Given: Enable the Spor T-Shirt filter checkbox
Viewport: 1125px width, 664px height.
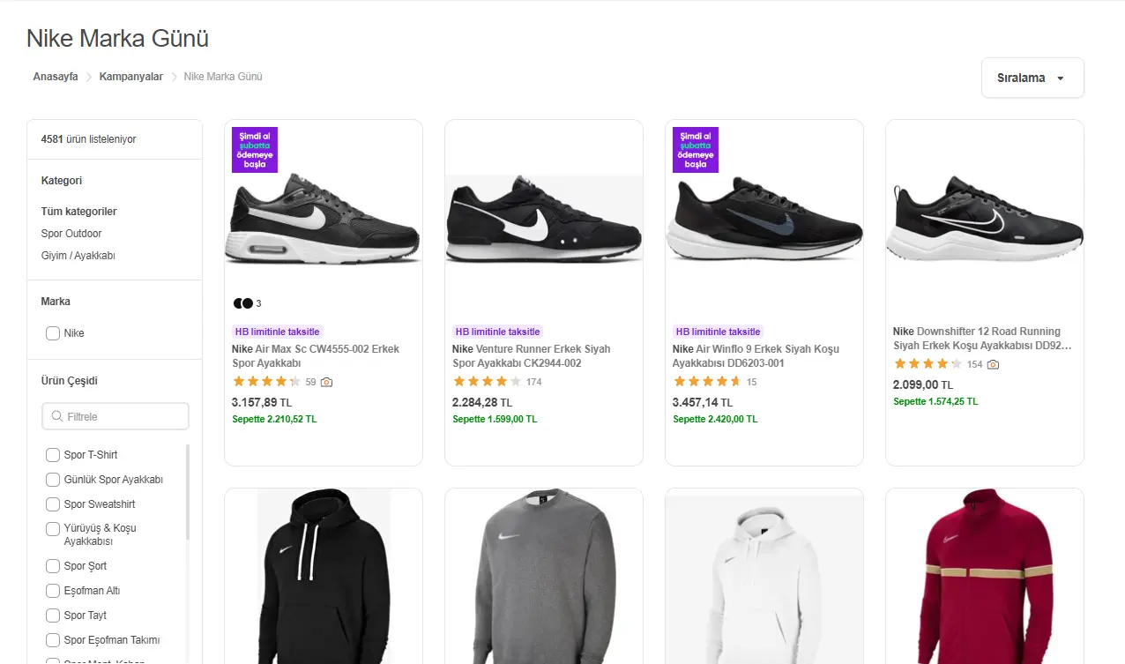Looking at the screenshot, I should pos(53,455).
